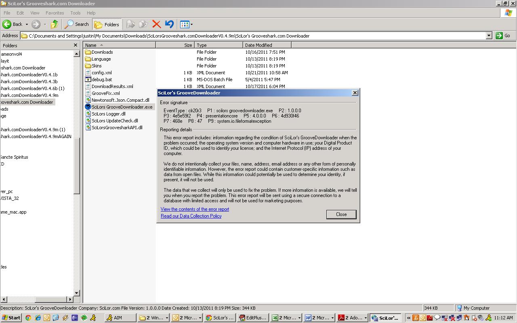The image size is (517, 323).
Task: Open the Favorites menu
Action: 55,13
